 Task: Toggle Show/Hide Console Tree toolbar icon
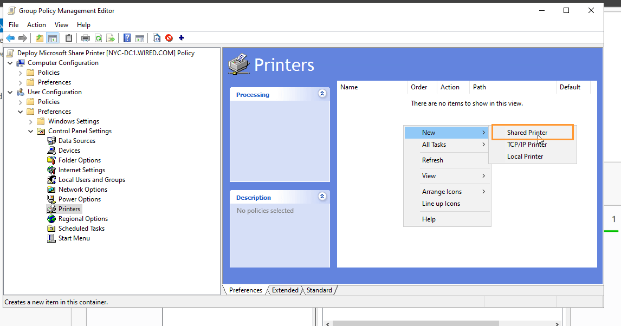pyautogui.click(x=52, y=38)
